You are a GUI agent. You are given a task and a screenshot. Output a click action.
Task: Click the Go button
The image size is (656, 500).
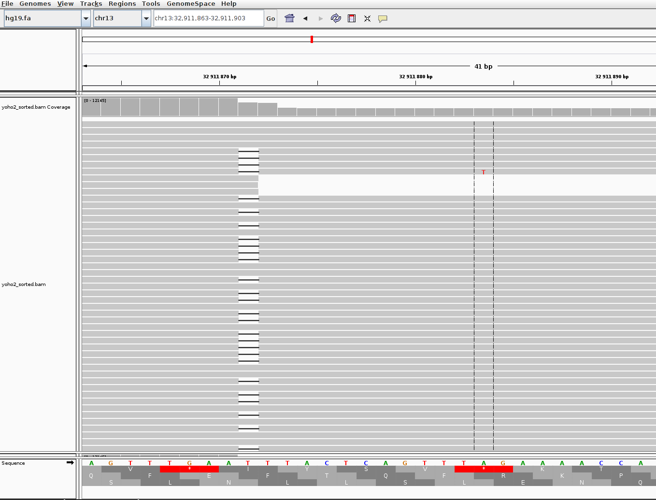(x=271, y=18)
